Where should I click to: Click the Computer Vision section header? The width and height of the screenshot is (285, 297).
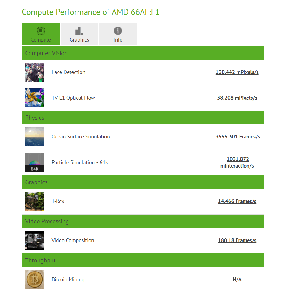click(46, 53)
